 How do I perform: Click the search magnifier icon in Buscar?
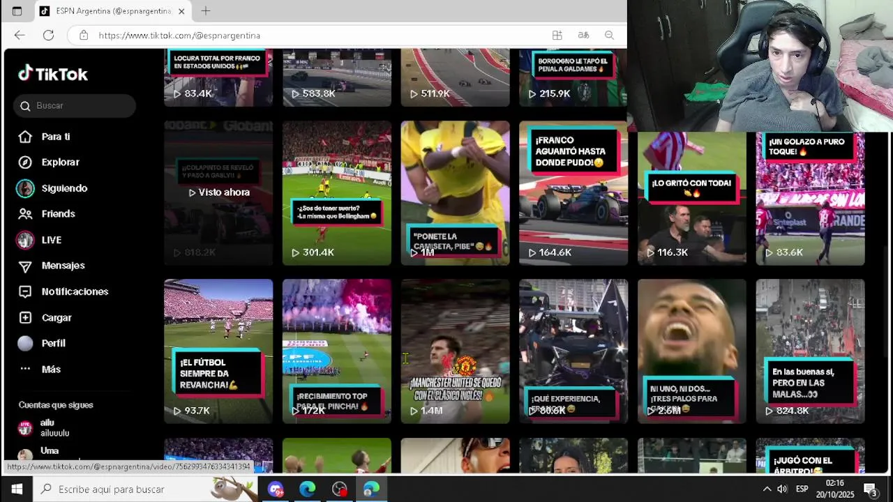(25, 106)
